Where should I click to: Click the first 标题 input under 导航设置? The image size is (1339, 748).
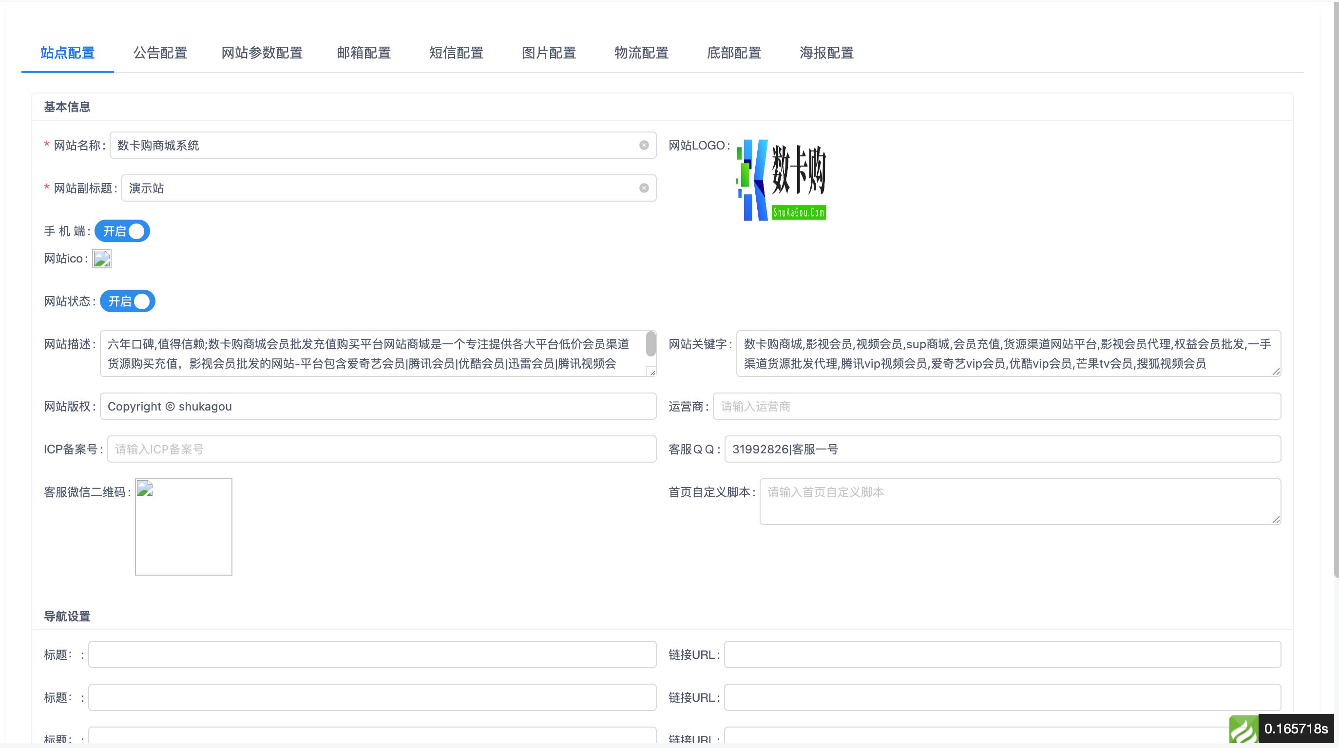(372, 654)
